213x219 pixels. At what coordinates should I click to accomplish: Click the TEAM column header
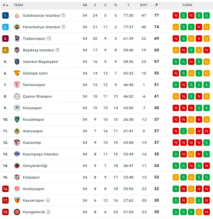(x=18, y=5)
